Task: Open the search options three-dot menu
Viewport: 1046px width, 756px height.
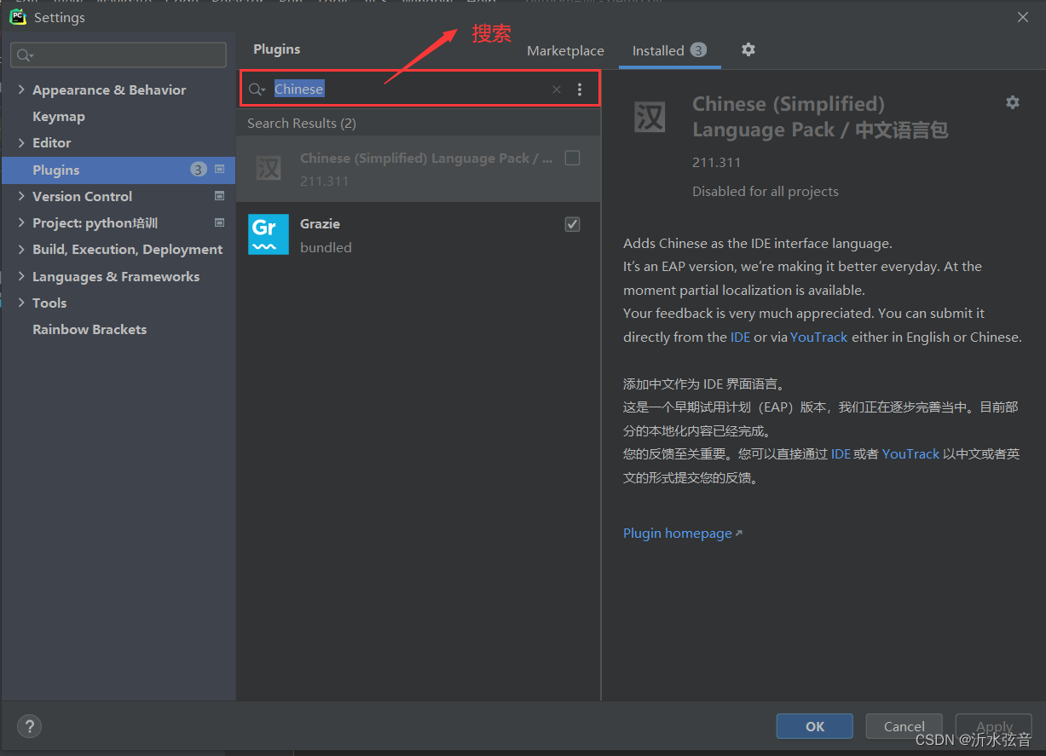Action: 580,89
